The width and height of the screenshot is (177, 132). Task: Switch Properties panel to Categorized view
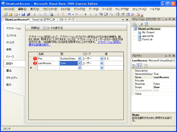point(134,66)
